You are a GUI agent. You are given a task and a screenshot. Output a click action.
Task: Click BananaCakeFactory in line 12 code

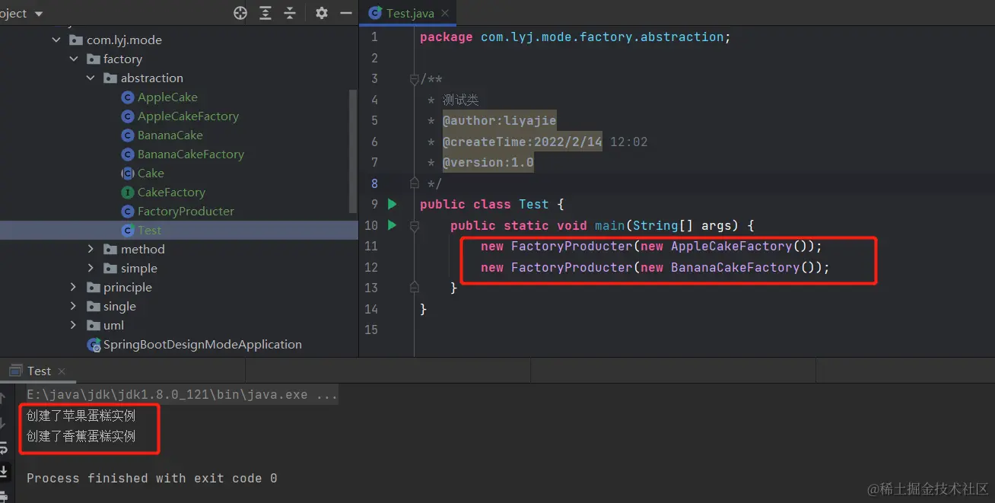pyautogui.click(x=735, y=267)
